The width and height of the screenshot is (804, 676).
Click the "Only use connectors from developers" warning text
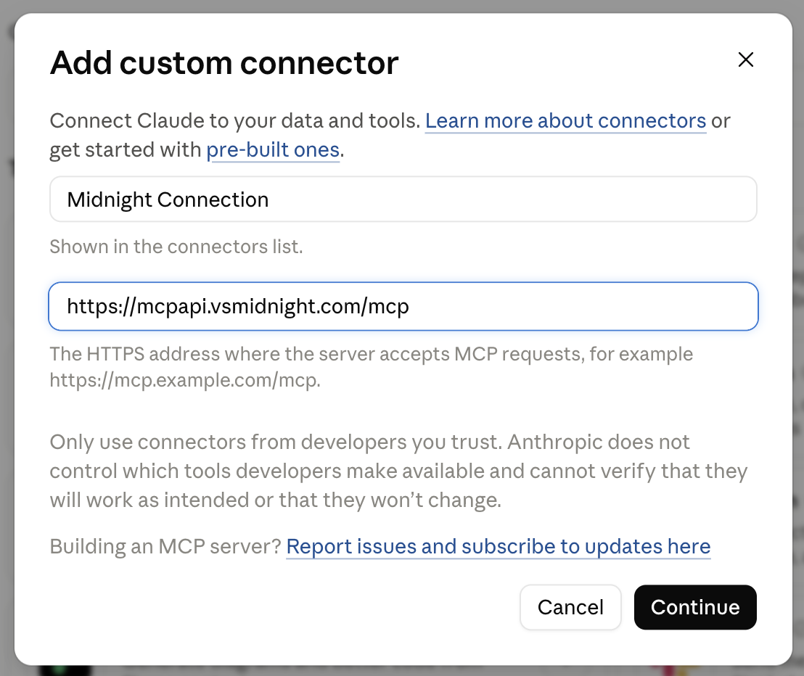(x=398, y=471)
